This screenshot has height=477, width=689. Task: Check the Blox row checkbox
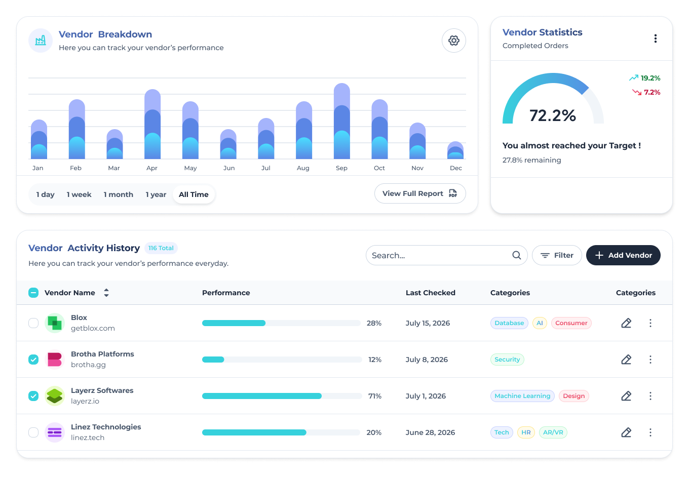tap(33, 323)
